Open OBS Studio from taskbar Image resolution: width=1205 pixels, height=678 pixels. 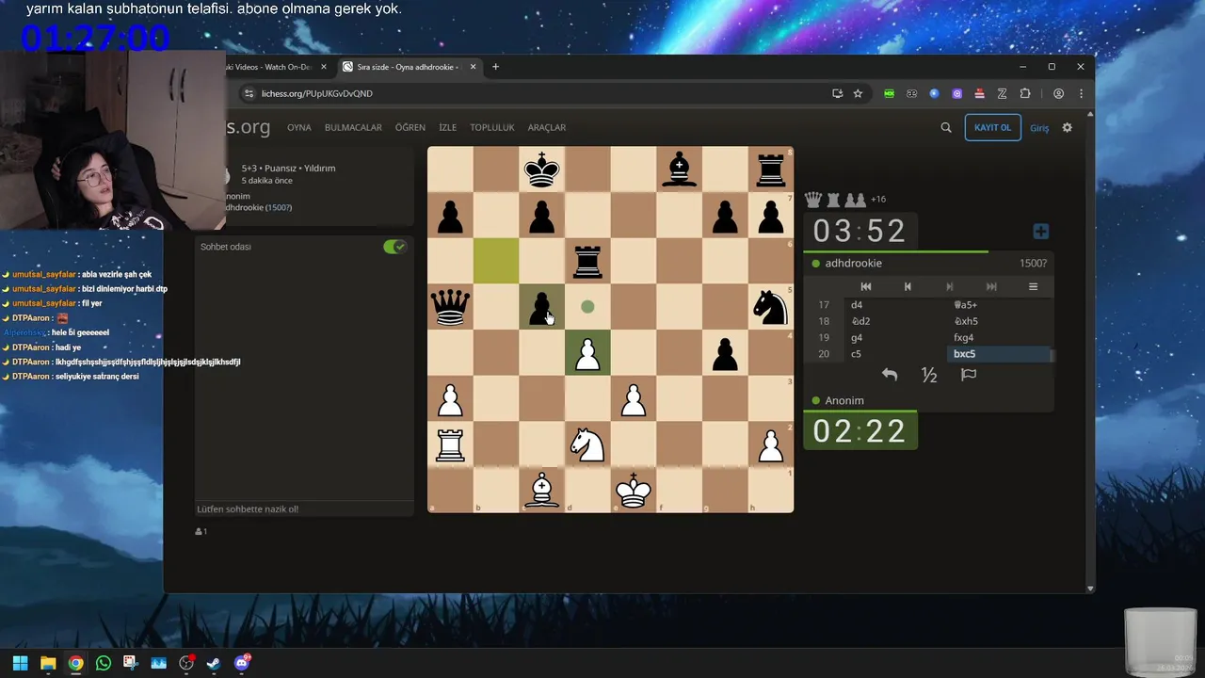click(x=186, y=663)
